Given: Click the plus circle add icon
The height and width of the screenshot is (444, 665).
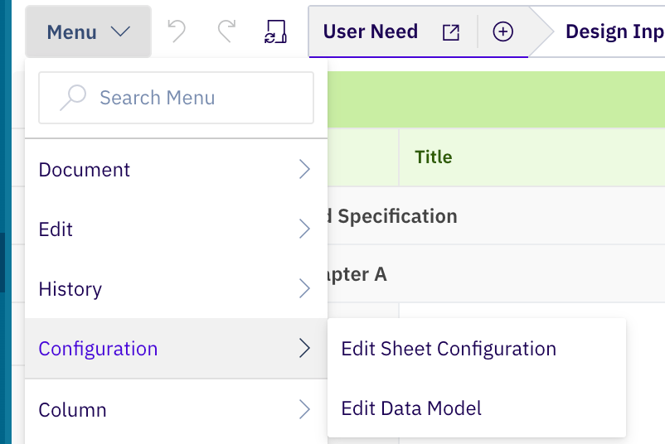Looking at the screenshot, I should pos(503,32).
